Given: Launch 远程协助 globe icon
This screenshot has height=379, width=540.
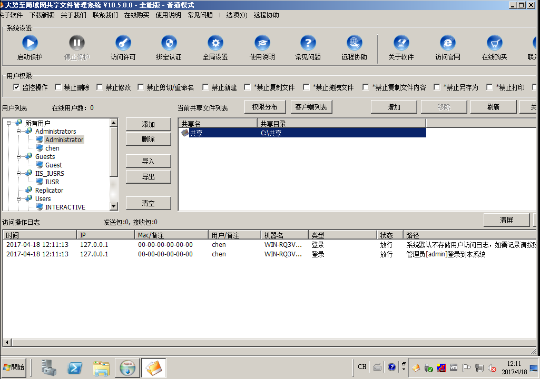Looking at the screenshot, I should coord(354,43).
